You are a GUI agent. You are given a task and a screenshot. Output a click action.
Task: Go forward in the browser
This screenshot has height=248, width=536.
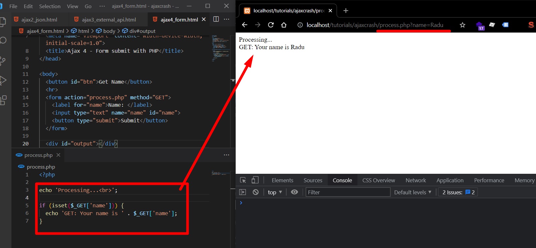click(x=258, y=25)
